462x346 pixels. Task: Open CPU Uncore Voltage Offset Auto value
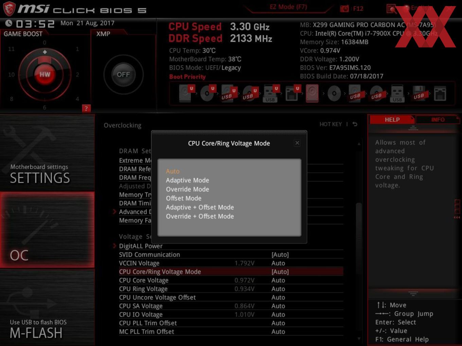click(278, 297)
